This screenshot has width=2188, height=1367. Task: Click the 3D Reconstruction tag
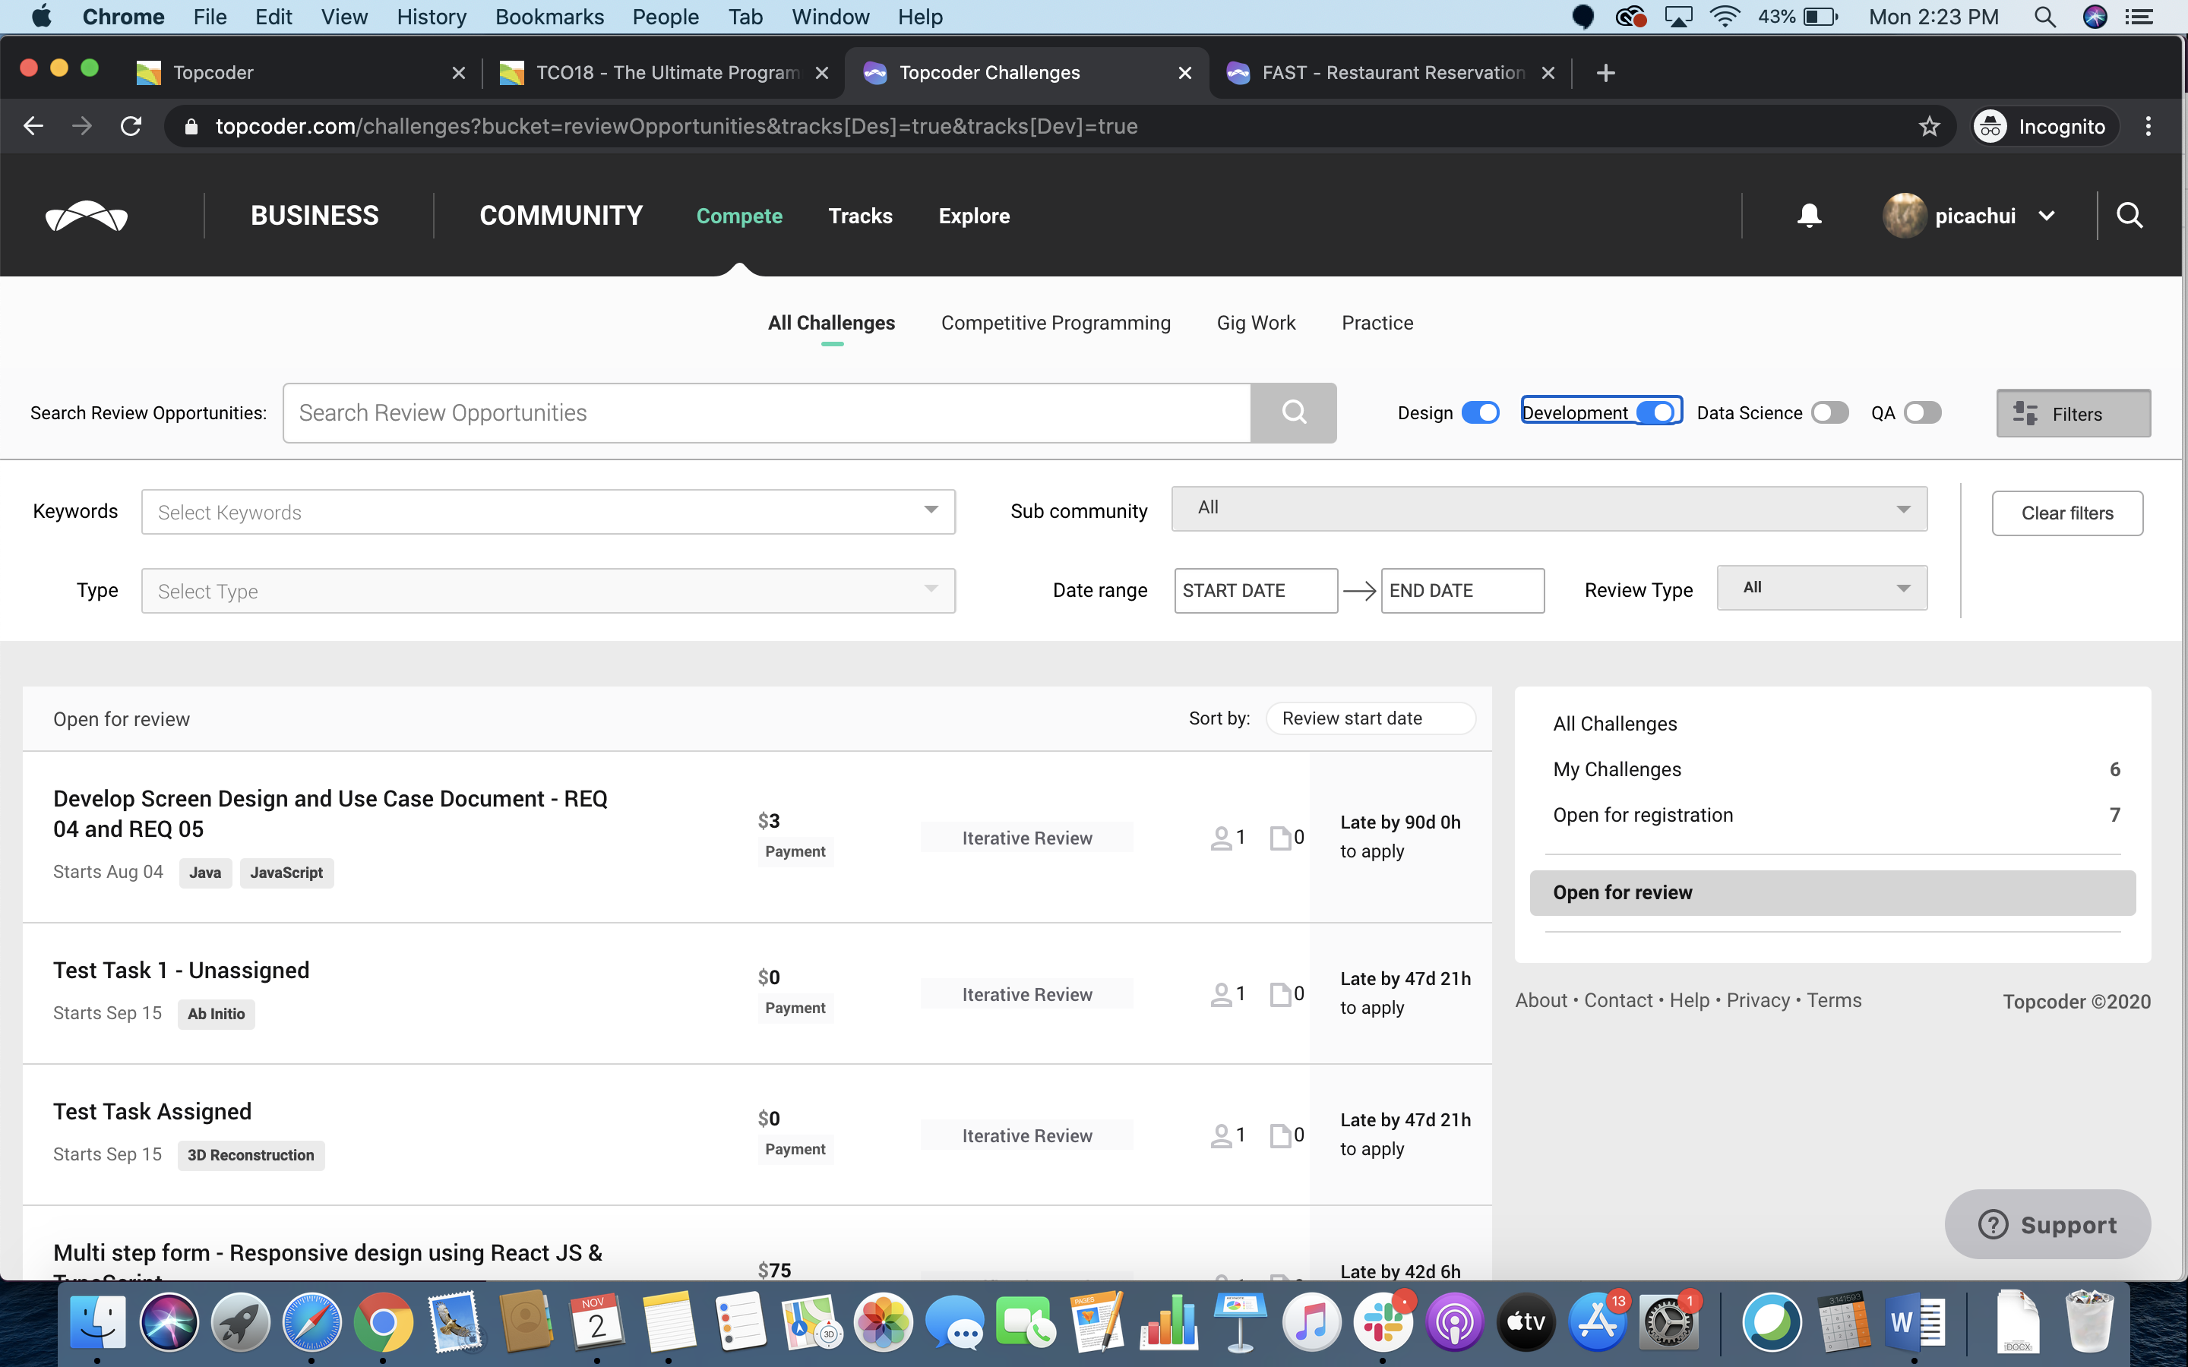tap(251, 1154)
